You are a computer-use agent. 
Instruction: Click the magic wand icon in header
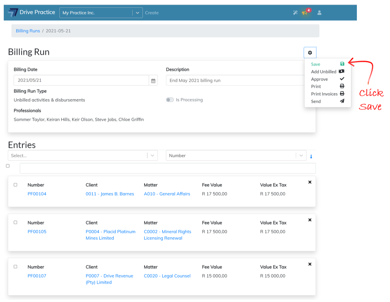(295, 13)
